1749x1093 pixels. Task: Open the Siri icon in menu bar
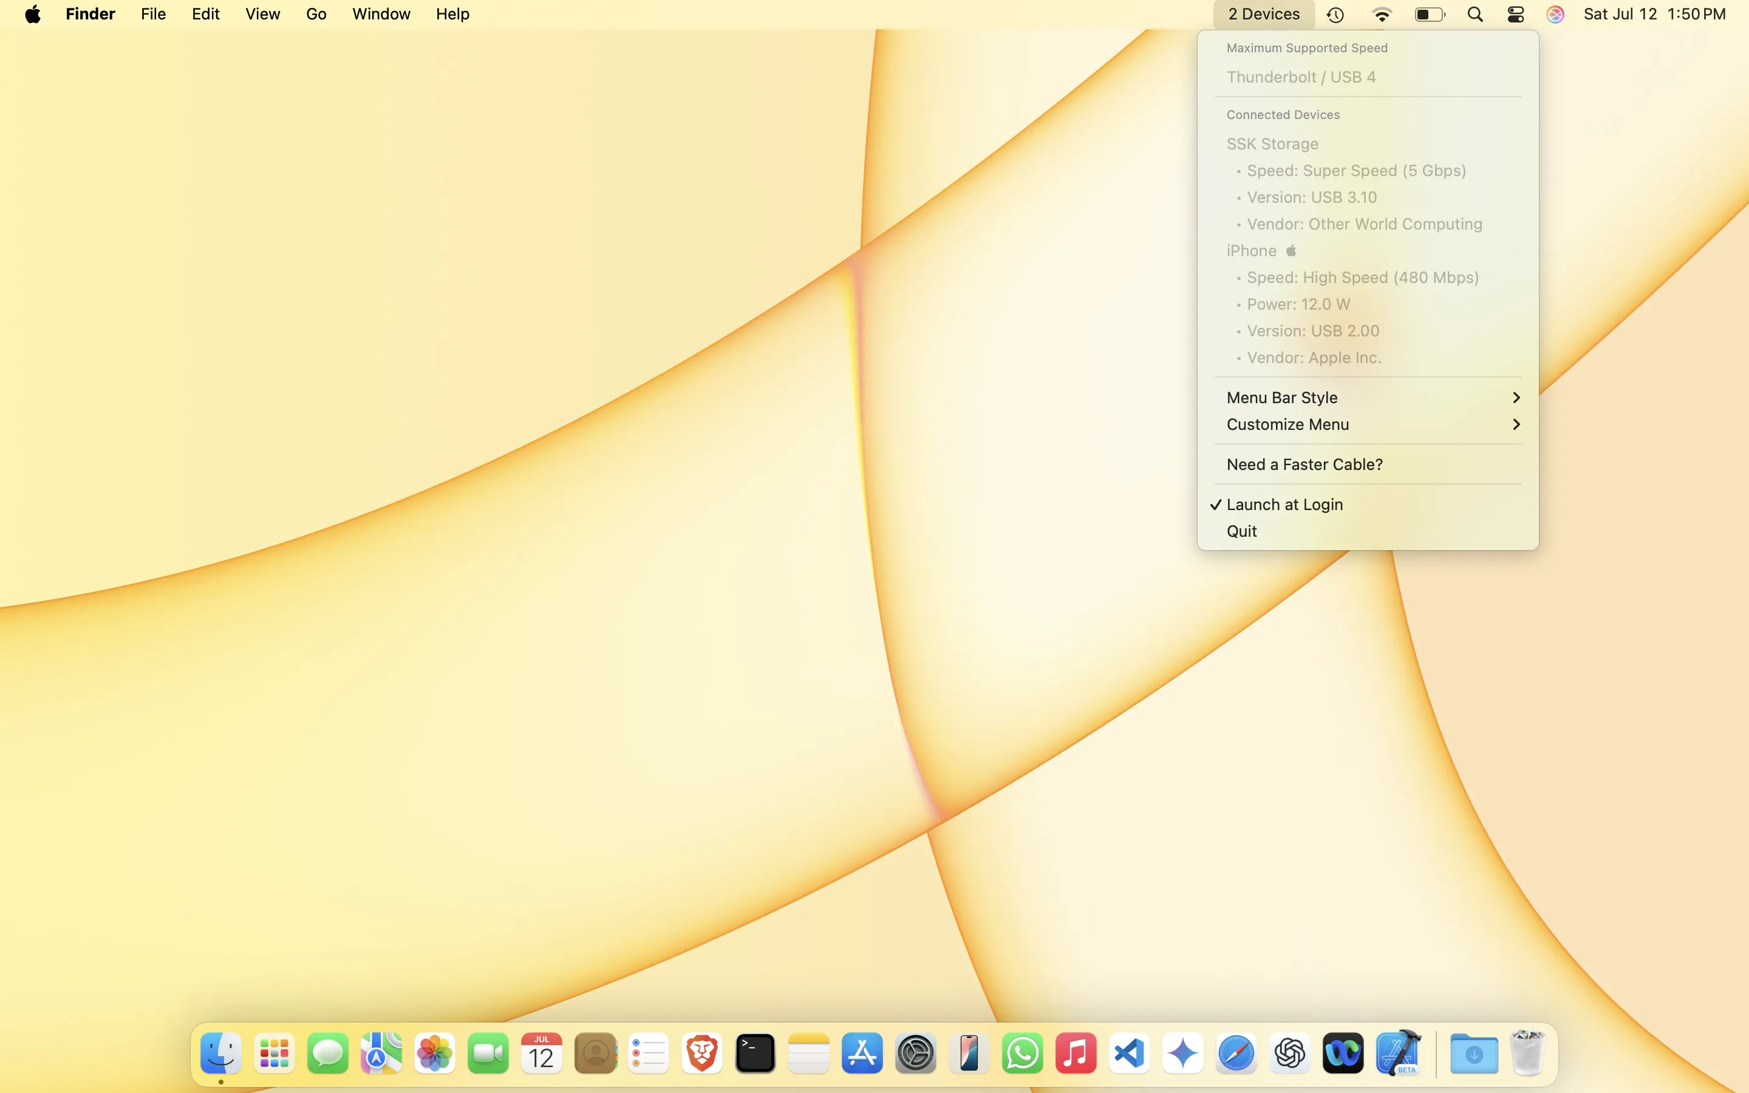pyautogui.click(x=1555, y=15)
